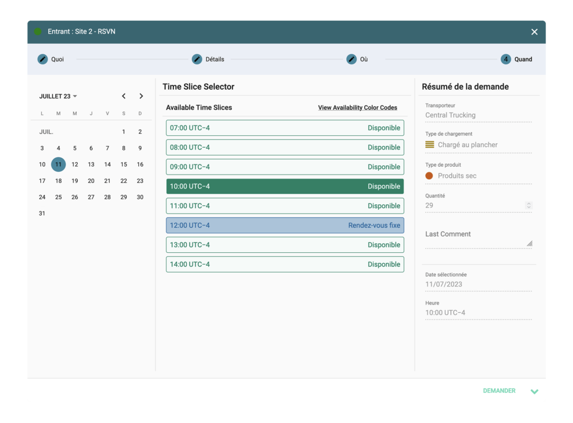Click the step 4 circle for Quand
The width and height of the screenshot is (573, 423).
(506, 59)
